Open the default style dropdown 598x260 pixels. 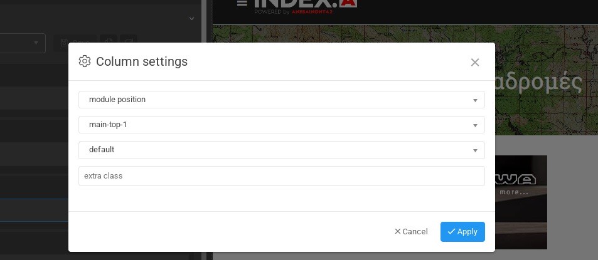(281, 150)
